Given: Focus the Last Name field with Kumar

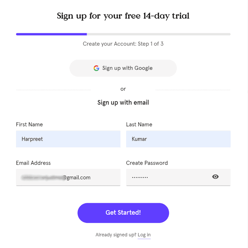Looking at the screenshot, I should [178, 139].
